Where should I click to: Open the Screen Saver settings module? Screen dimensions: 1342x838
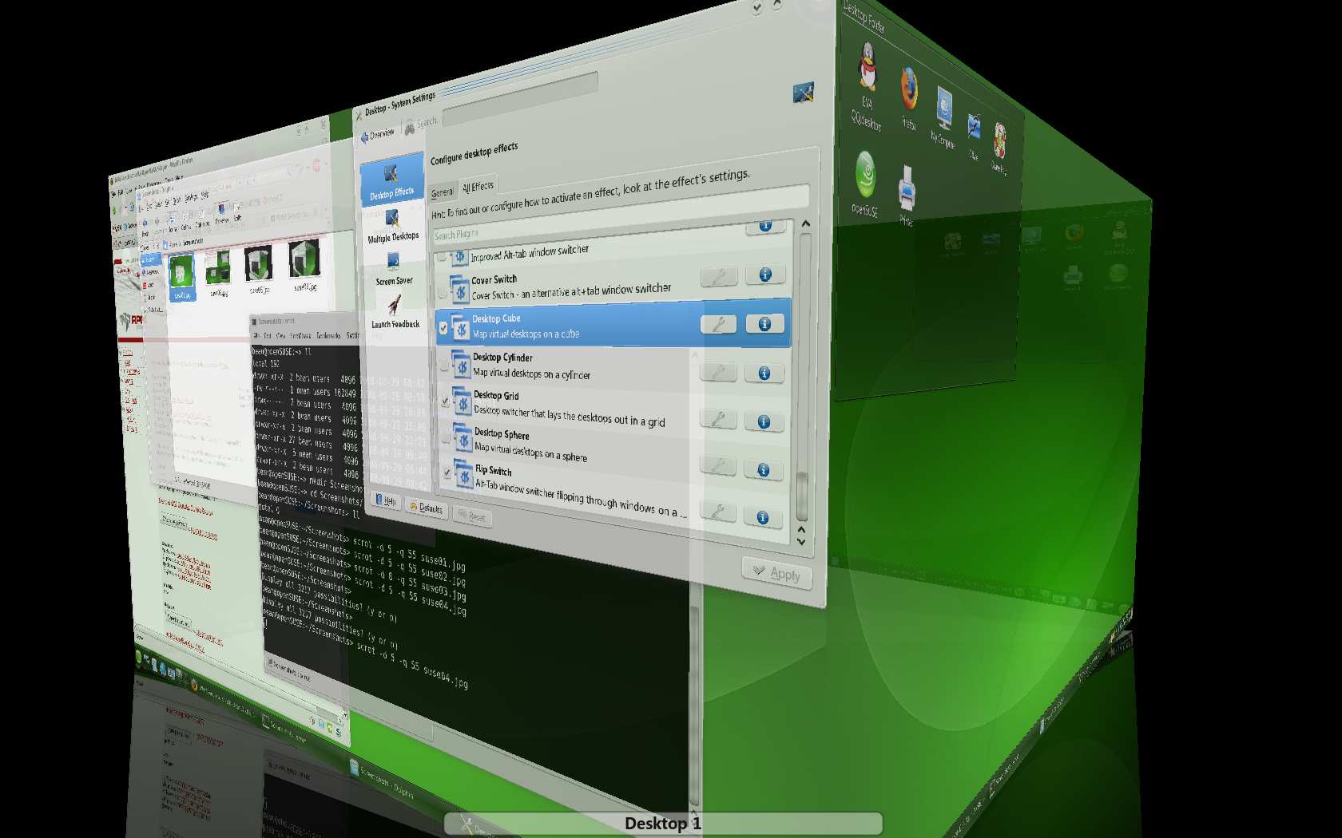click(394, 270)
